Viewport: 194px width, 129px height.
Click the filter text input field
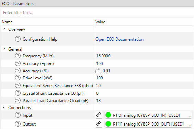98,12
